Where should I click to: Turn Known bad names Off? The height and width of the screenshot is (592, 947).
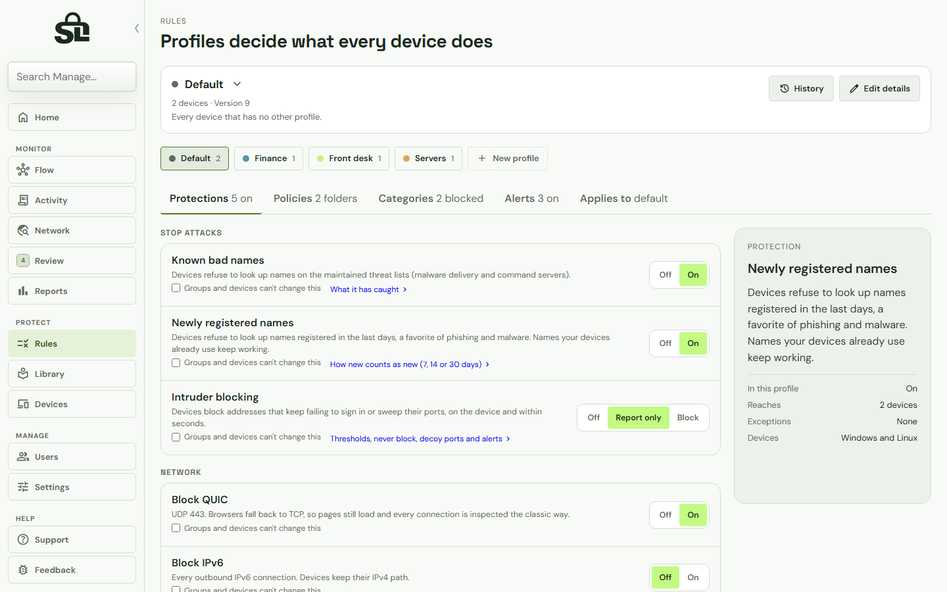[x=666, y=275]
